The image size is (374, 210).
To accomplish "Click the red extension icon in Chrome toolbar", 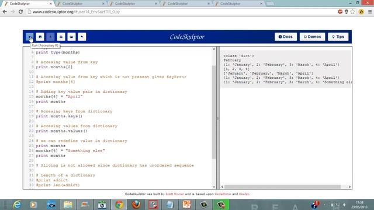I will [x=340, y=12].
